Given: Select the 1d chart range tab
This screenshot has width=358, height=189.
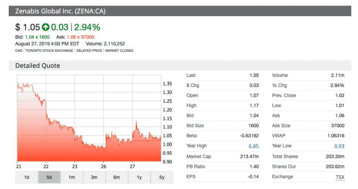Looking at the screenshot, I should coord(27,177).
